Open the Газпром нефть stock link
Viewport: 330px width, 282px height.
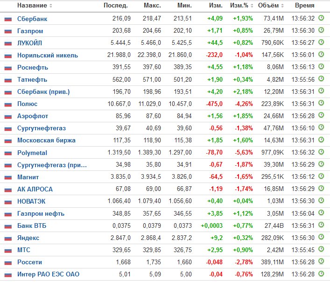click(41, 214)
